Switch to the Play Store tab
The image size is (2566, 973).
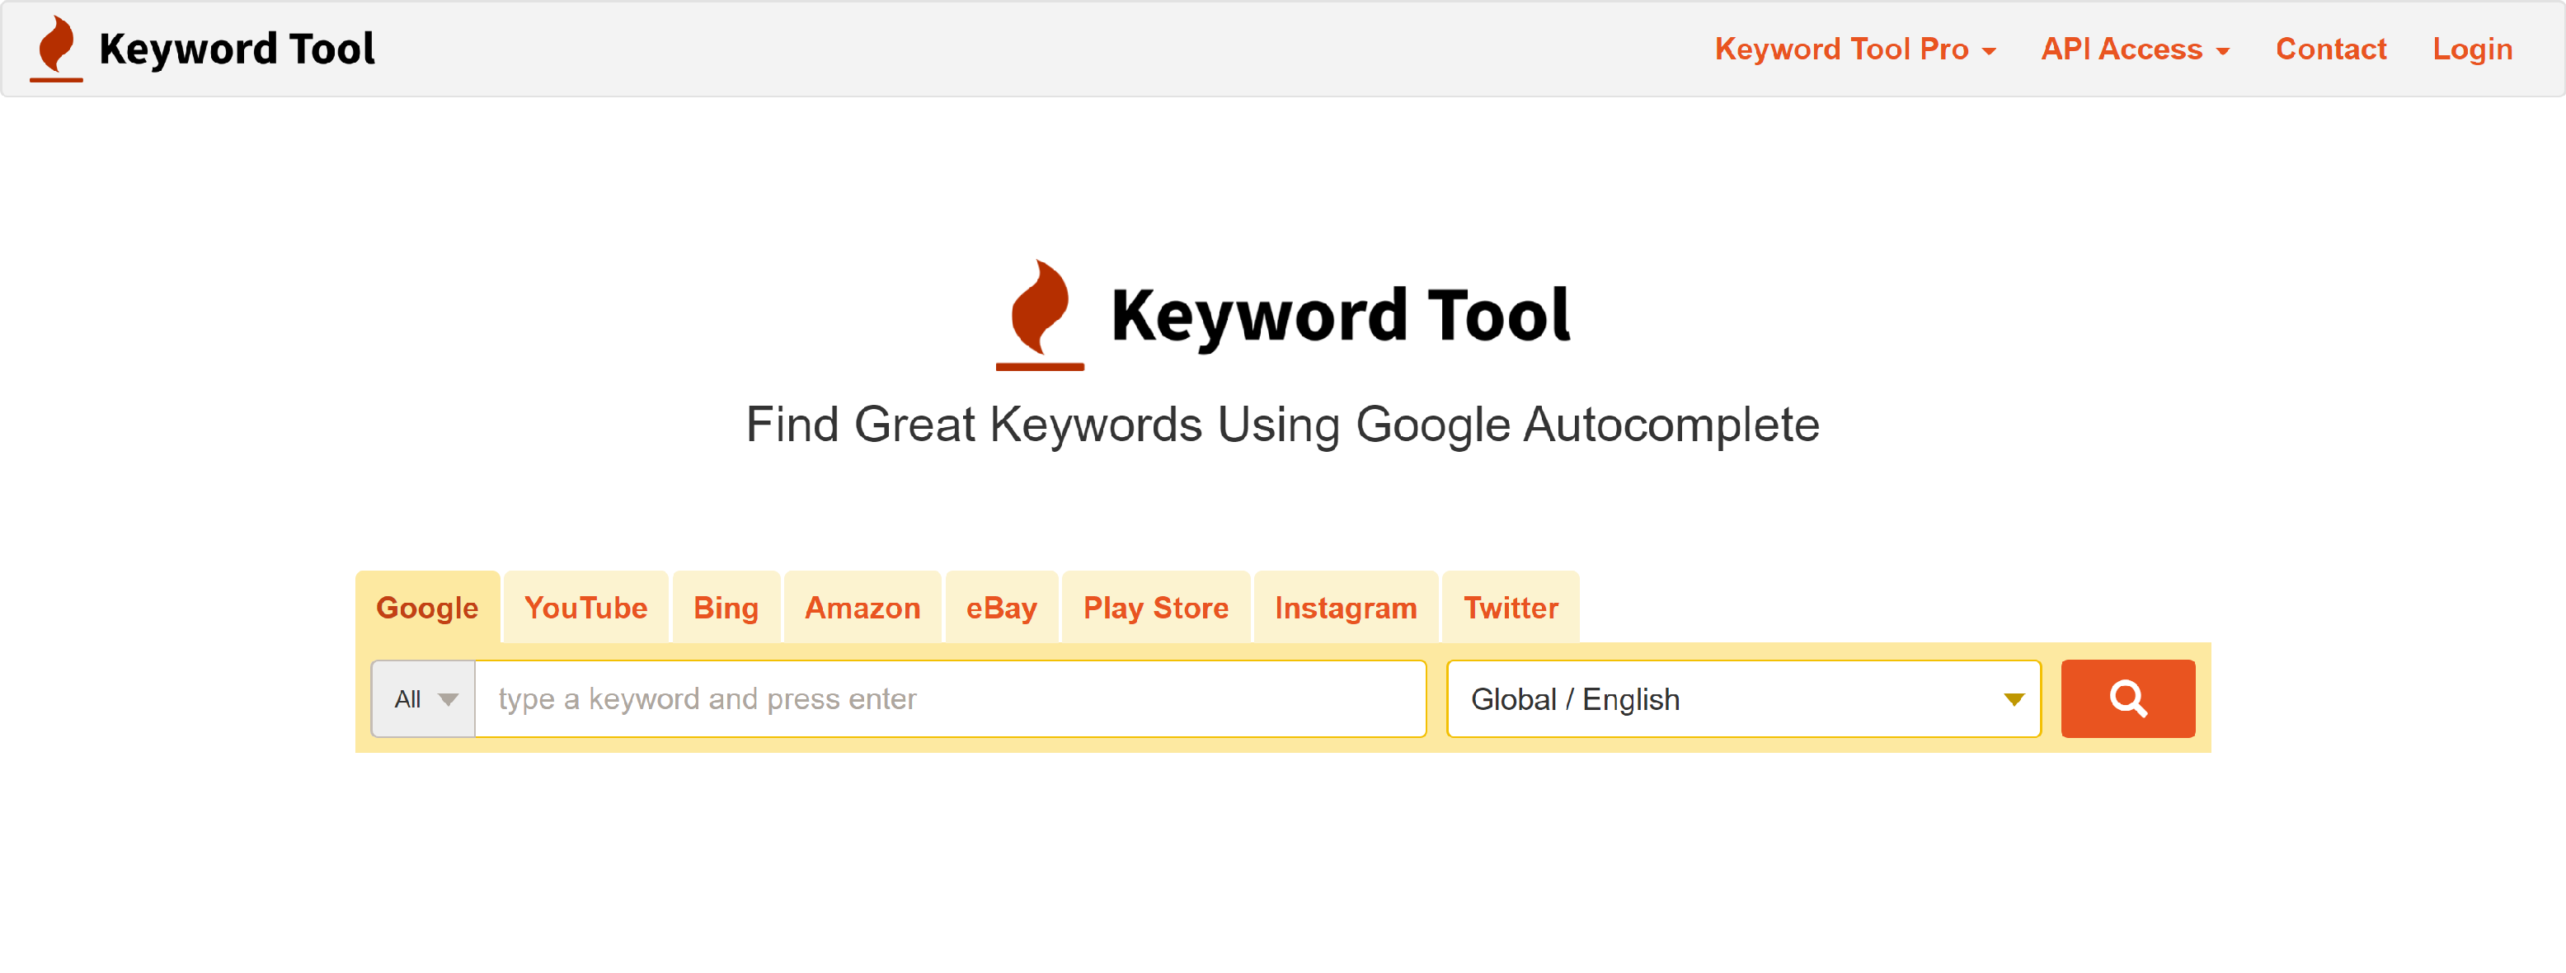point(1155,607)
